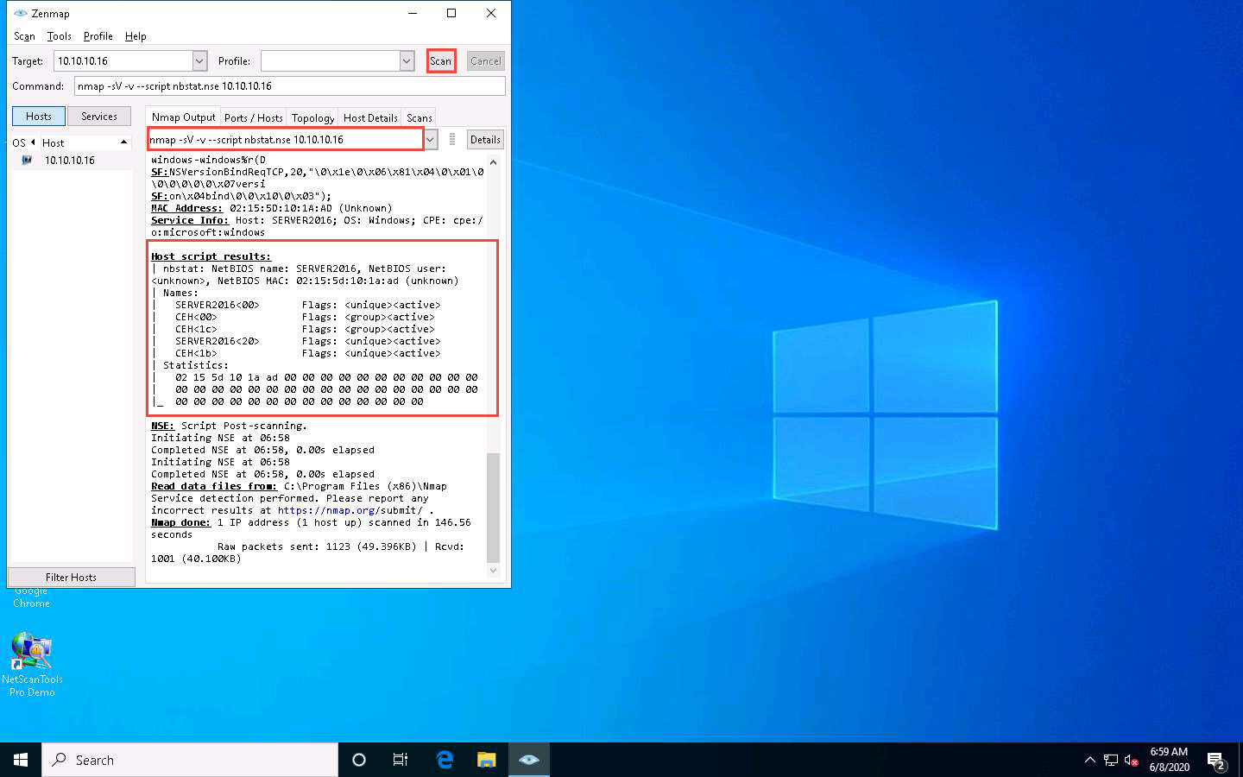Viewport: 1243px width, 777px height.
Task: Open the Profile menu
Action: pos(98,36)
